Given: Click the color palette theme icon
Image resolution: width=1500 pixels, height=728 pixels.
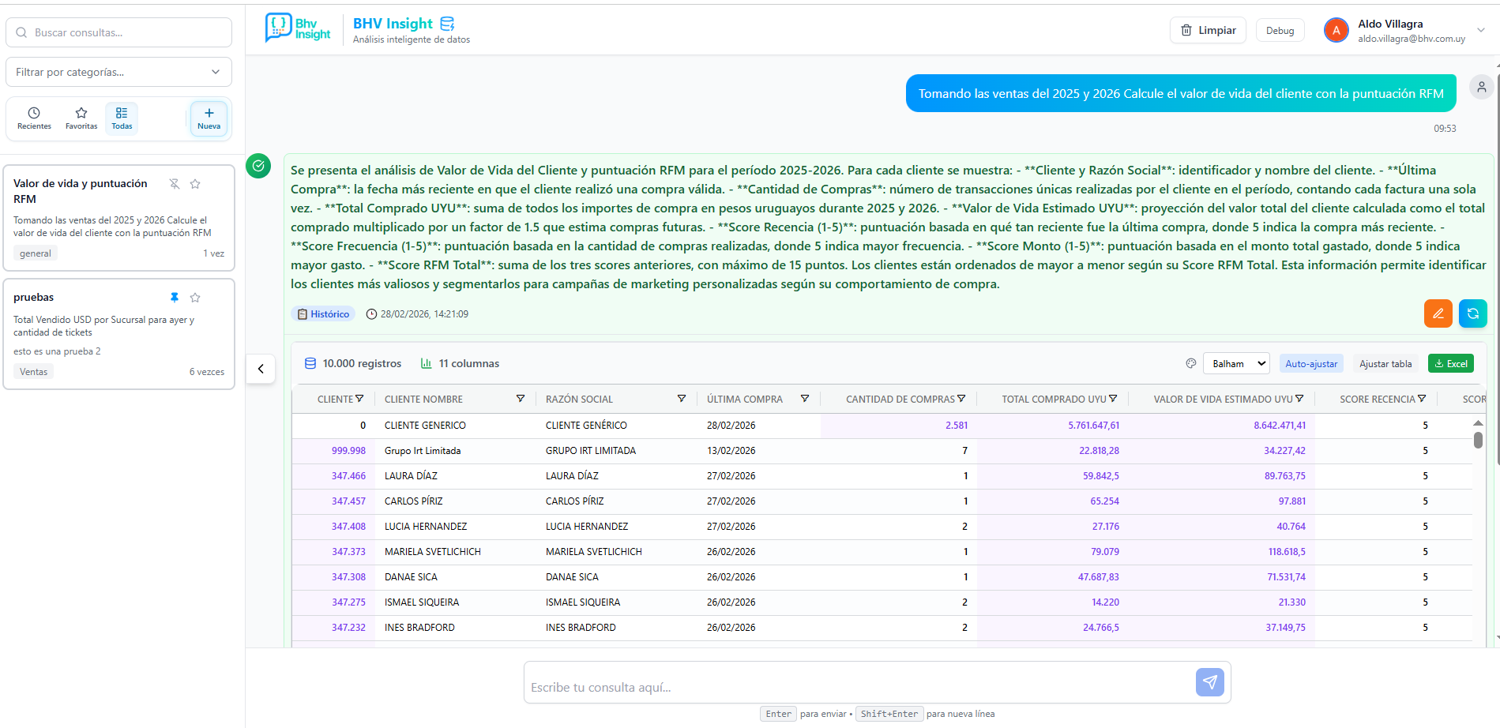Looking at the screenshot, I should (1191, 363).
